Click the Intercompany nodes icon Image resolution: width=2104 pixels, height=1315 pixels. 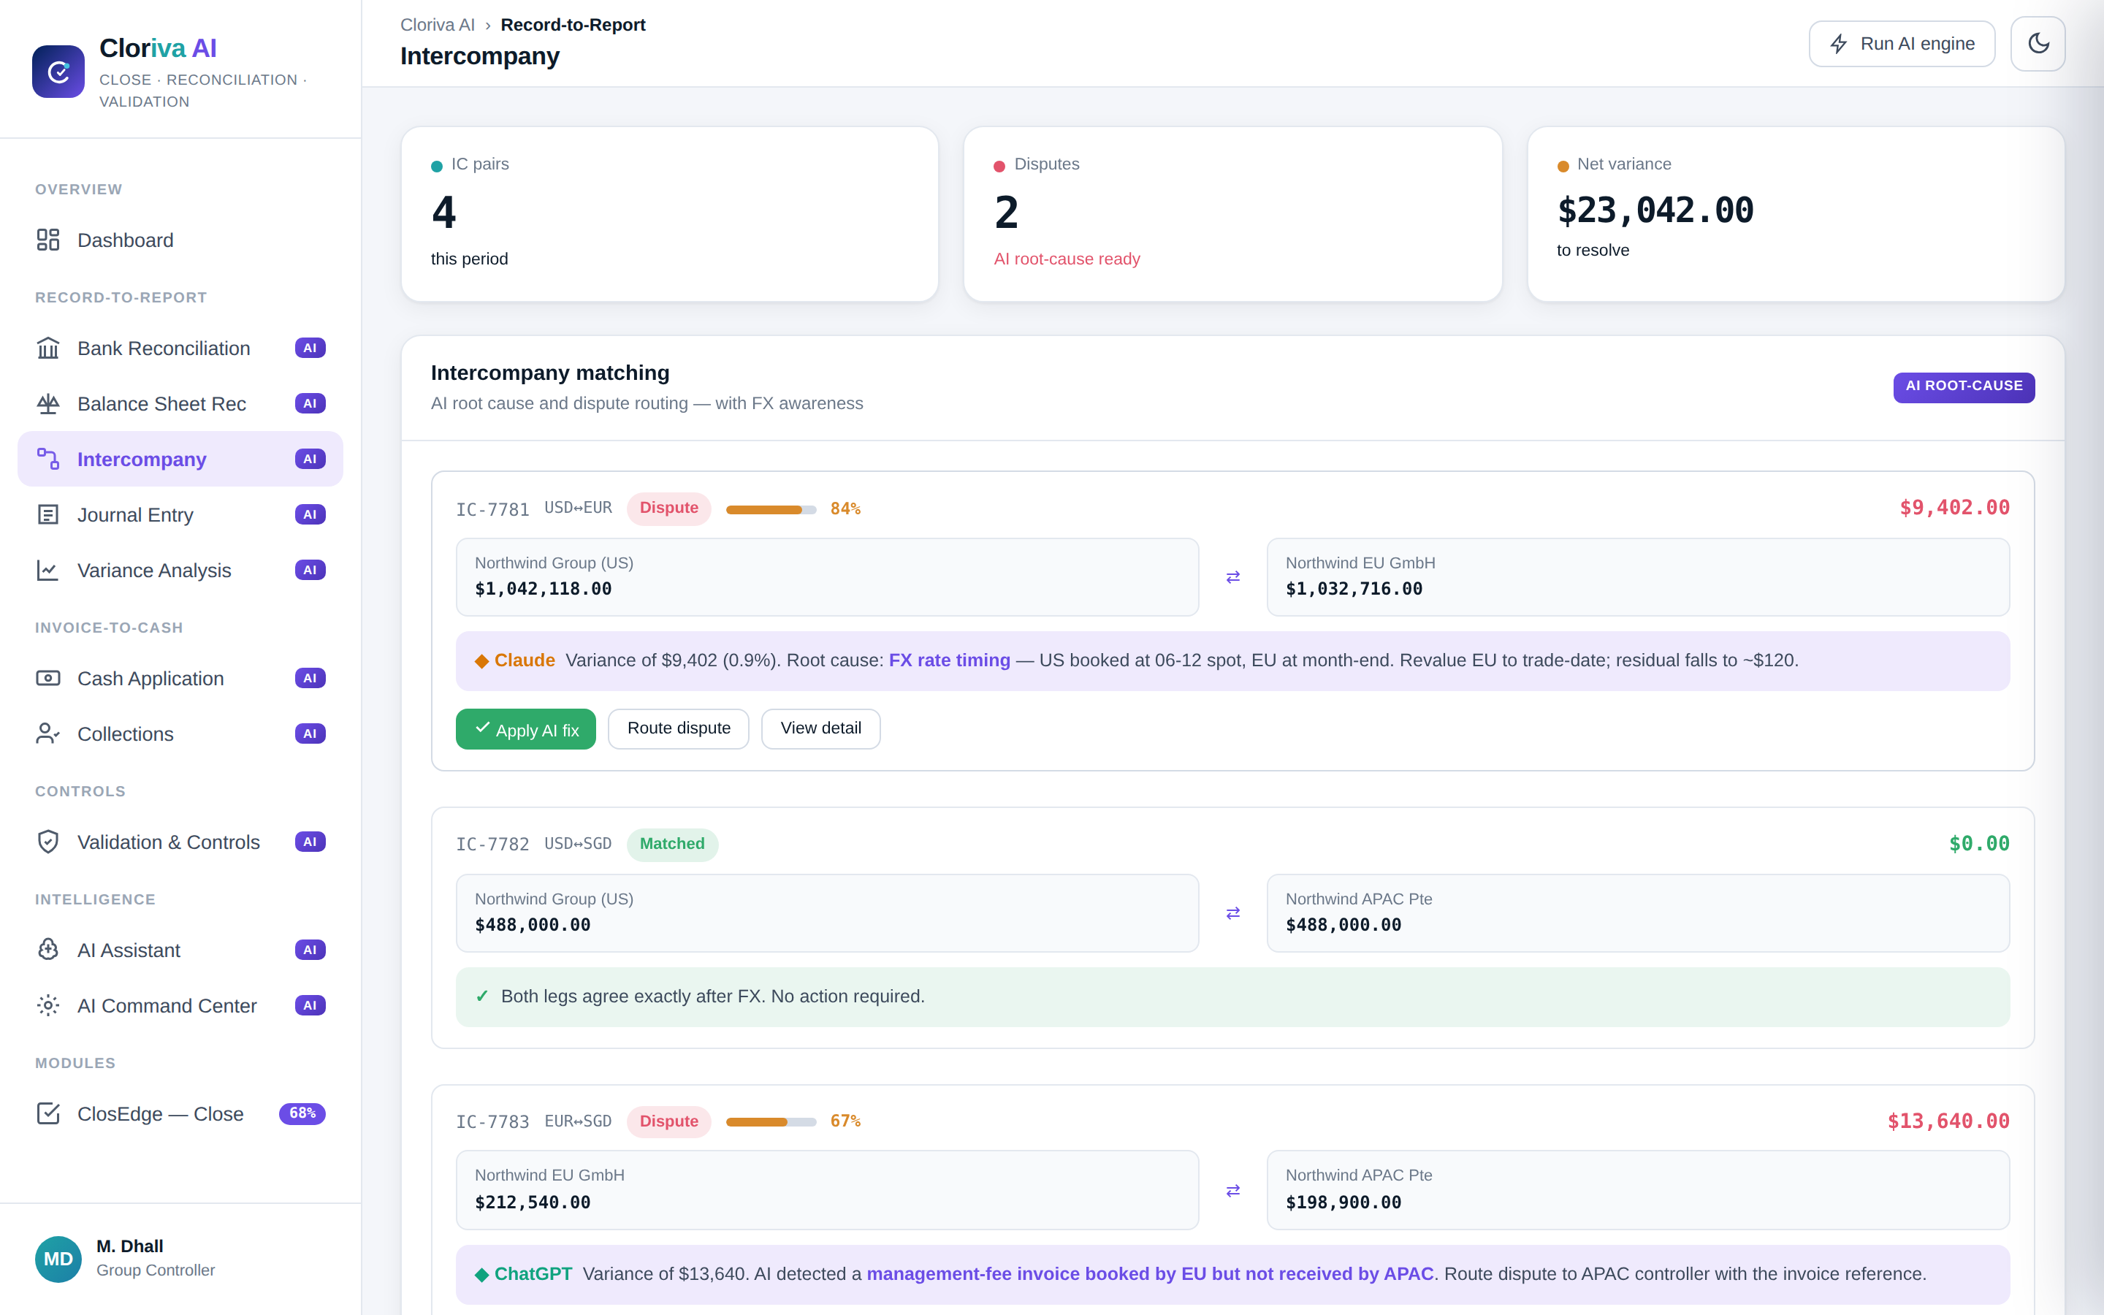tap(47, 460)
